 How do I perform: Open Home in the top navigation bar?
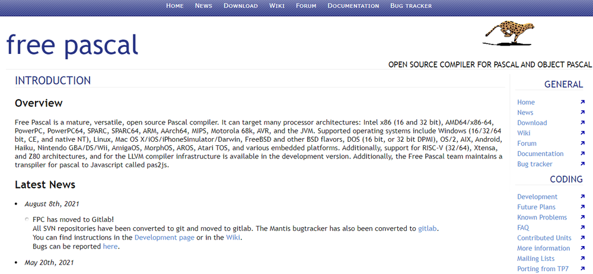click(x=175, y=6)
